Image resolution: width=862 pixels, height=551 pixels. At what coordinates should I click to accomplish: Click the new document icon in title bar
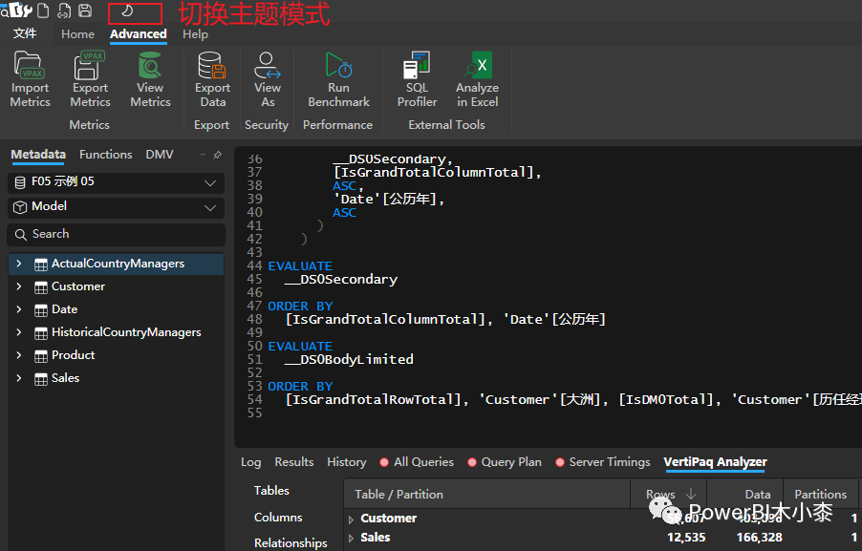tap(43, 11)
